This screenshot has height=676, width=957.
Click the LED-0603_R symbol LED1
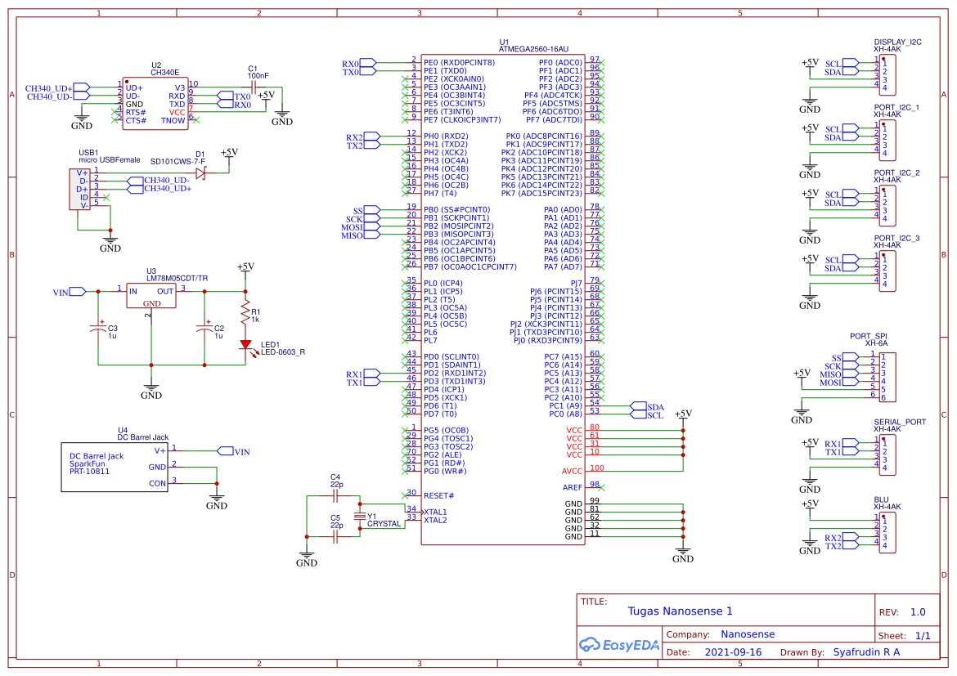tap(246, 344)
